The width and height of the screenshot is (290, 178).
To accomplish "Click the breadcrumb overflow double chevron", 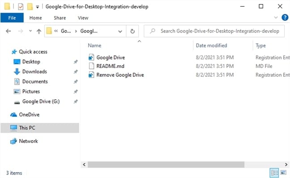I will click(x=56, y=31).
